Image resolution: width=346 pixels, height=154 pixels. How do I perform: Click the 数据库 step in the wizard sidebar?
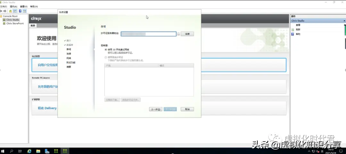coord(70,45)
